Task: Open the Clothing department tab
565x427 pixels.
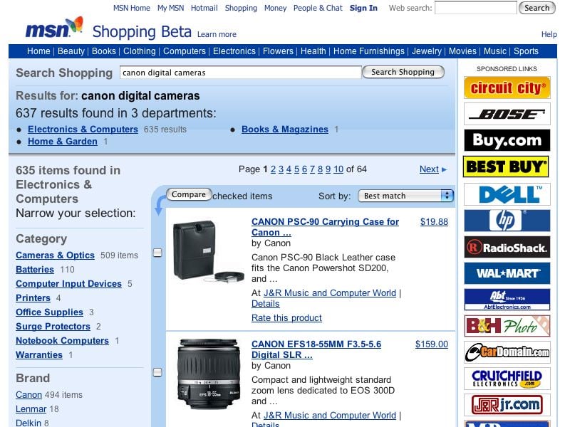Action: 140,51
